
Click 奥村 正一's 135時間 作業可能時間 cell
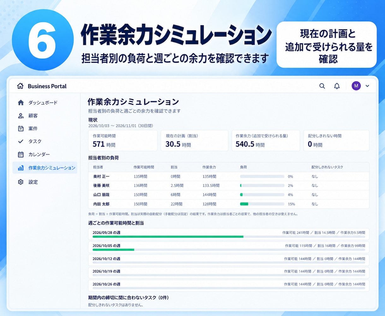tap(140, 176)
